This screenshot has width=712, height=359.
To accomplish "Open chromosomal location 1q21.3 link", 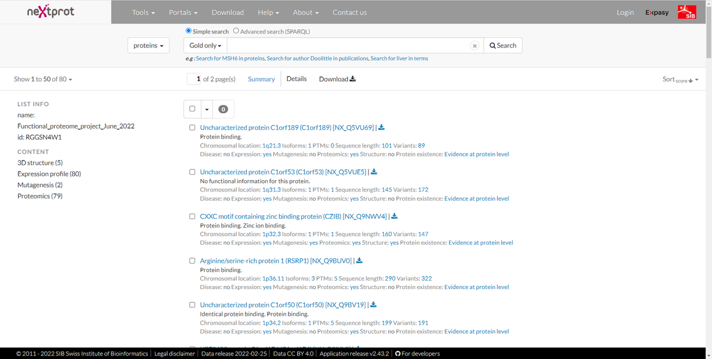I will pyautogui.click(x=271, y=145).
